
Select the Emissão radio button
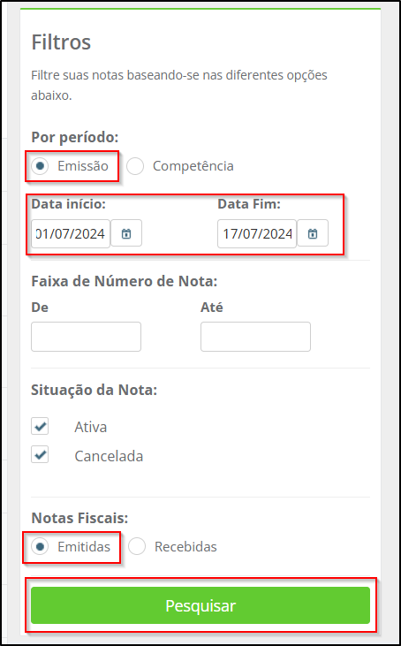coord(40,166)
